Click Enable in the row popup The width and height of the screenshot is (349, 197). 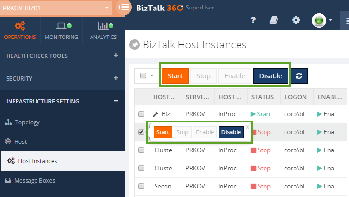pyautogui.click(x=205, y=132)
